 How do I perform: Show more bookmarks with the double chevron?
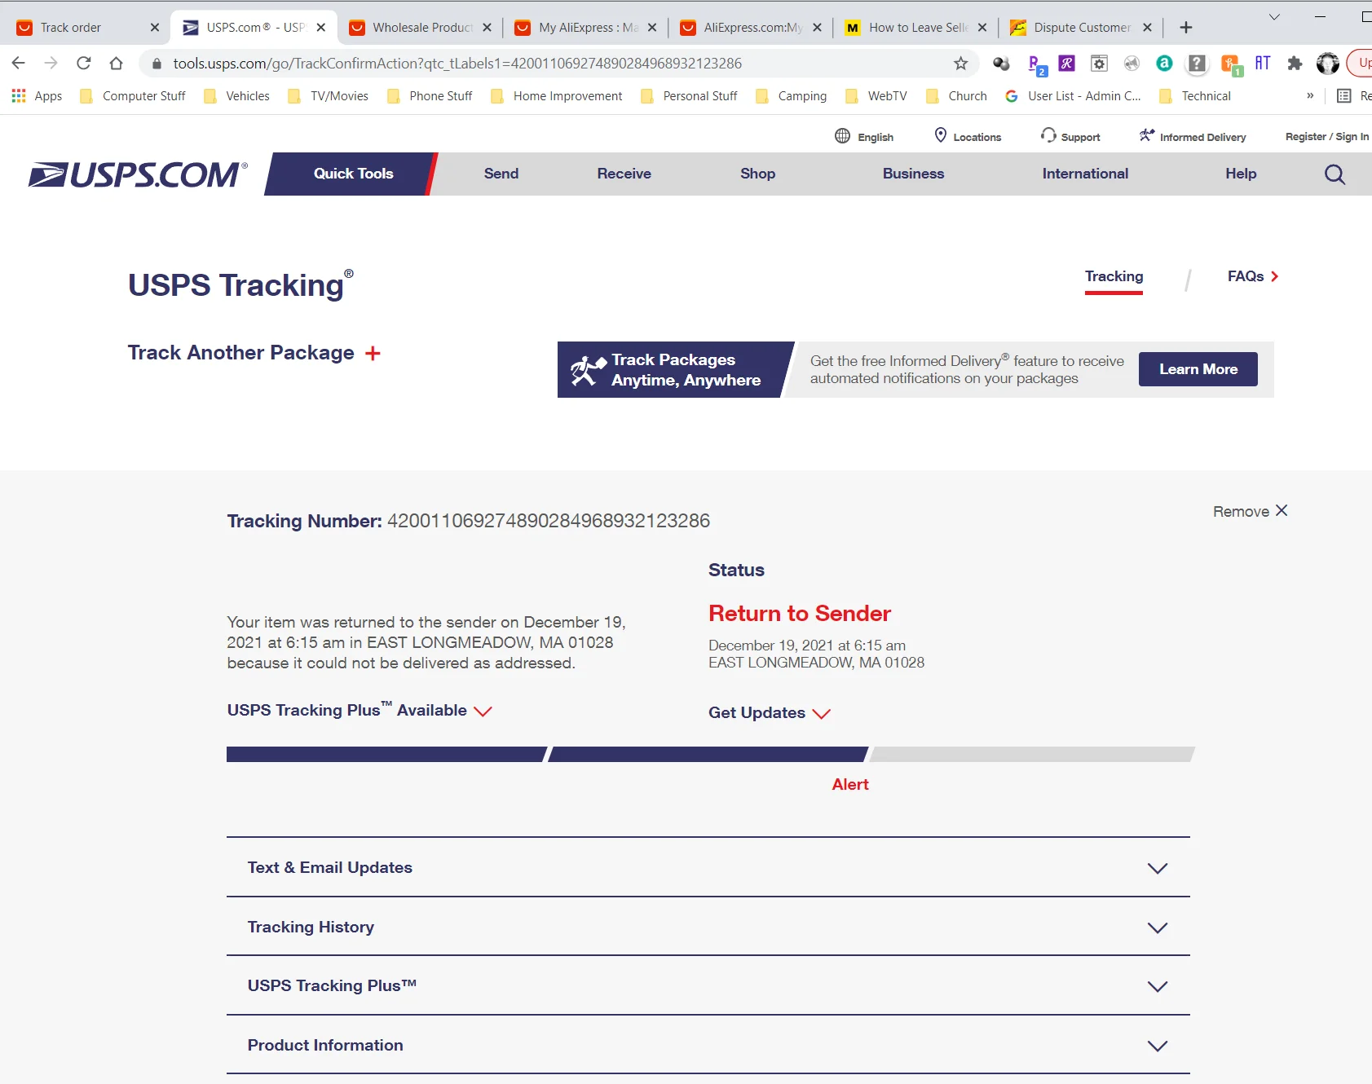pos(1310,96)
